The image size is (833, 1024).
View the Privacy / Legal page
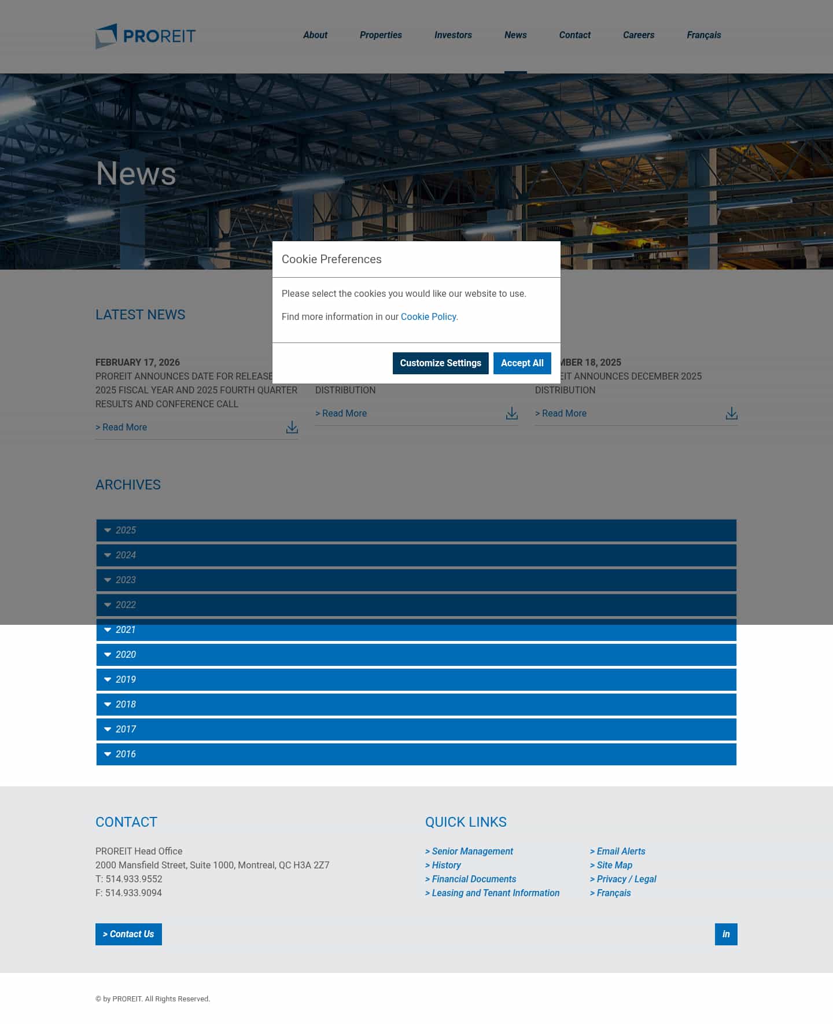point(623,879)
